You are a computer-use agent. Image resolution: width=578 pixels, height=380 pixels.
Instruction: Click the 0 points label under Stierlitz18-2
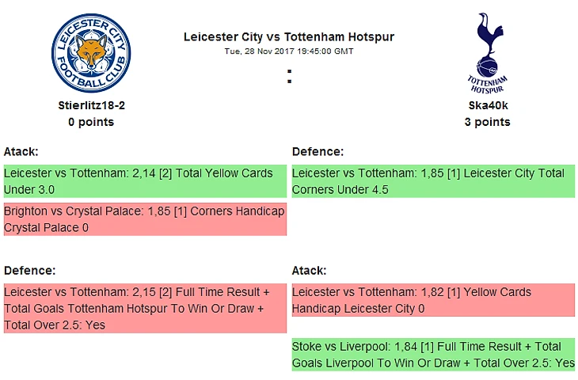tap(91, 122)
